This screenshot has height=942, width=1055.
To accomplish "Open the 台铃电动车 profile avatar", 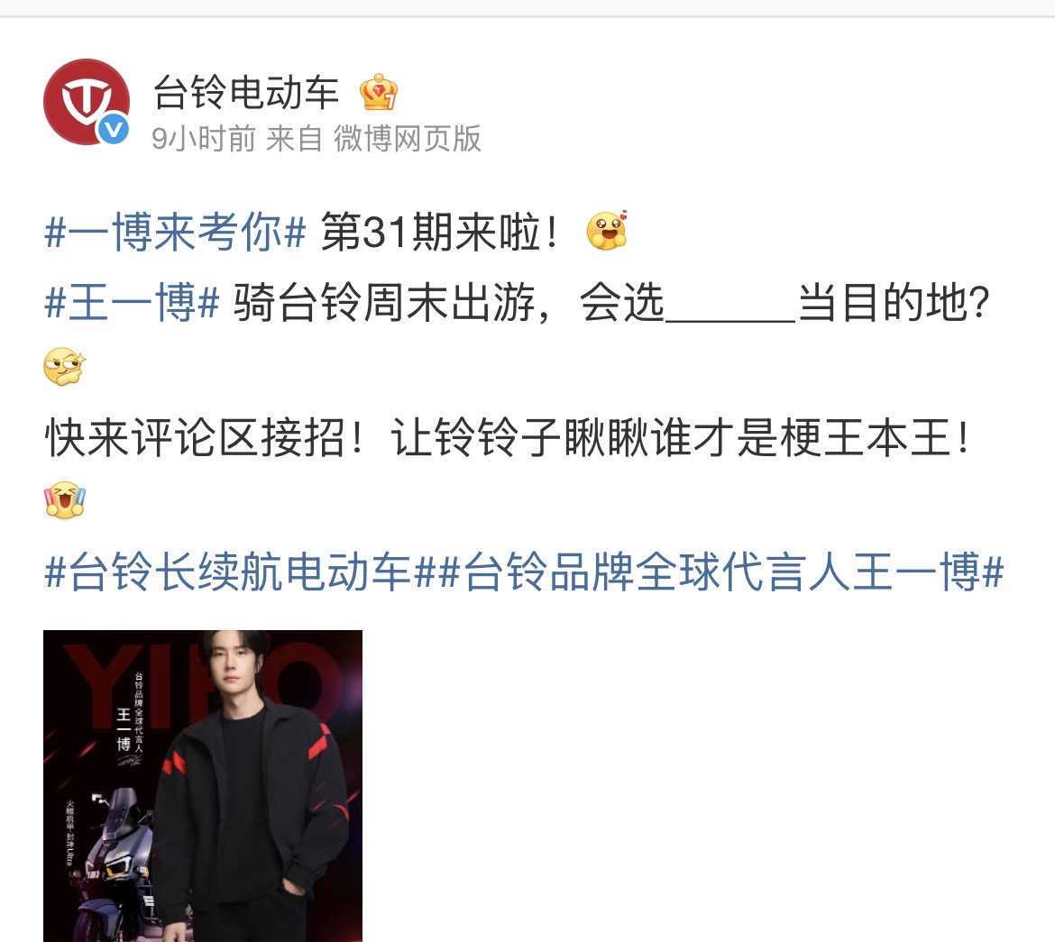I will coord(87,102).
